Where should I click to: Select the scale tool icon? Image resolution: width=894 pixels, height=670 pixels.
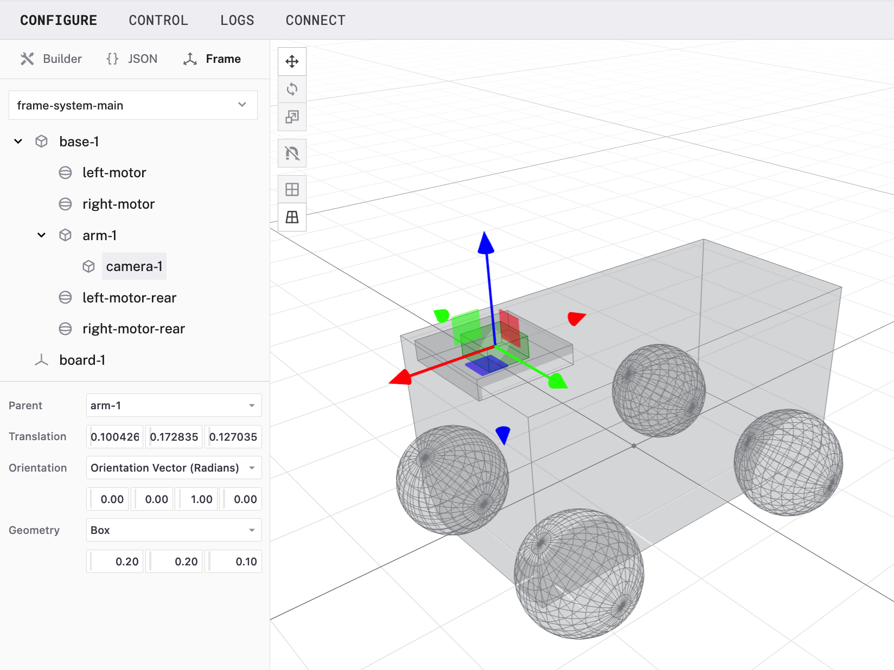292,117
